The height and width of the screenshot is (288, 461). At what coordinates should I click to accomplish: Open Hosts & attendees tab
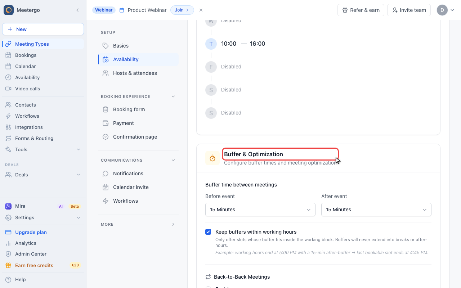tap(138, 73)
